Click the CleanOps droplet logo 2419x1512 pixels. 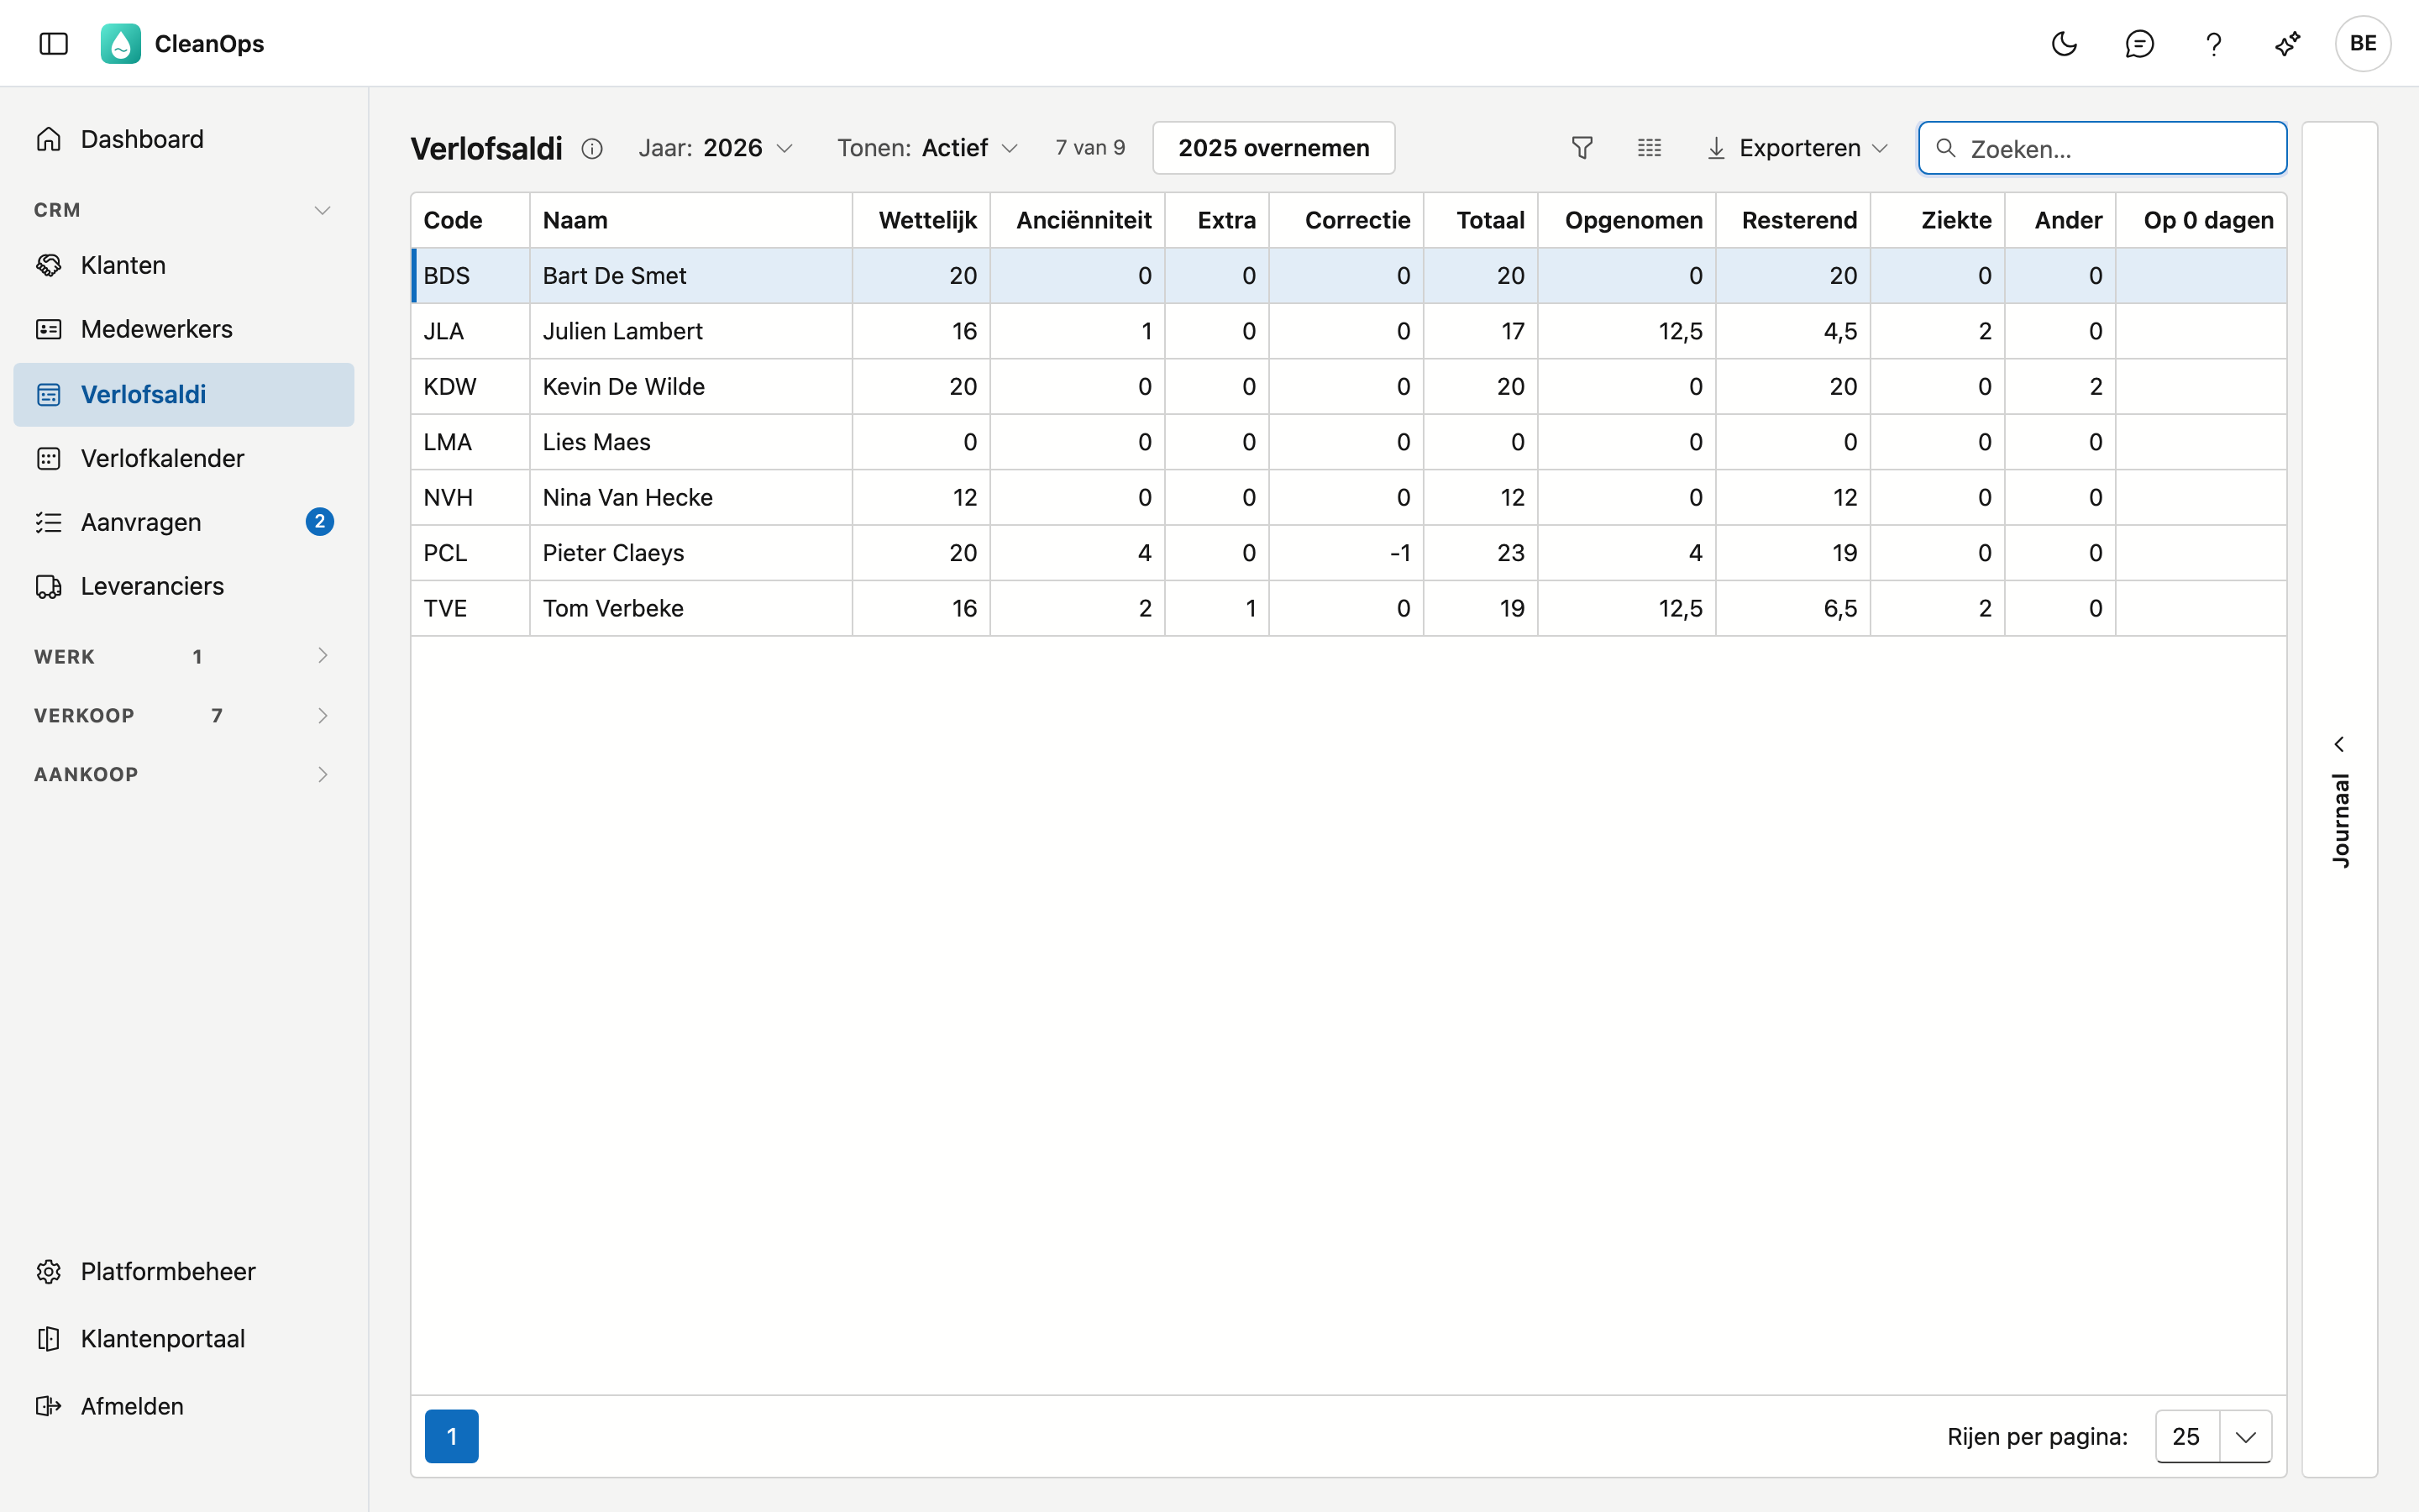[x=121, y=43]
